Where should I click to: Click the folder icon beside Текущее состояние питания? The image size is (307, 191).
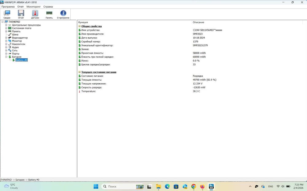coord(80,72)
